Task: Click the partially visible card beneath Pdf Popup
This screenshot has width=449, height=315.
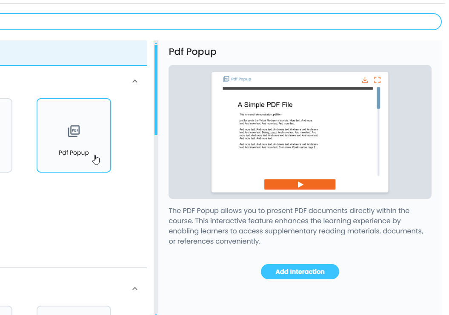Action: 74,311
